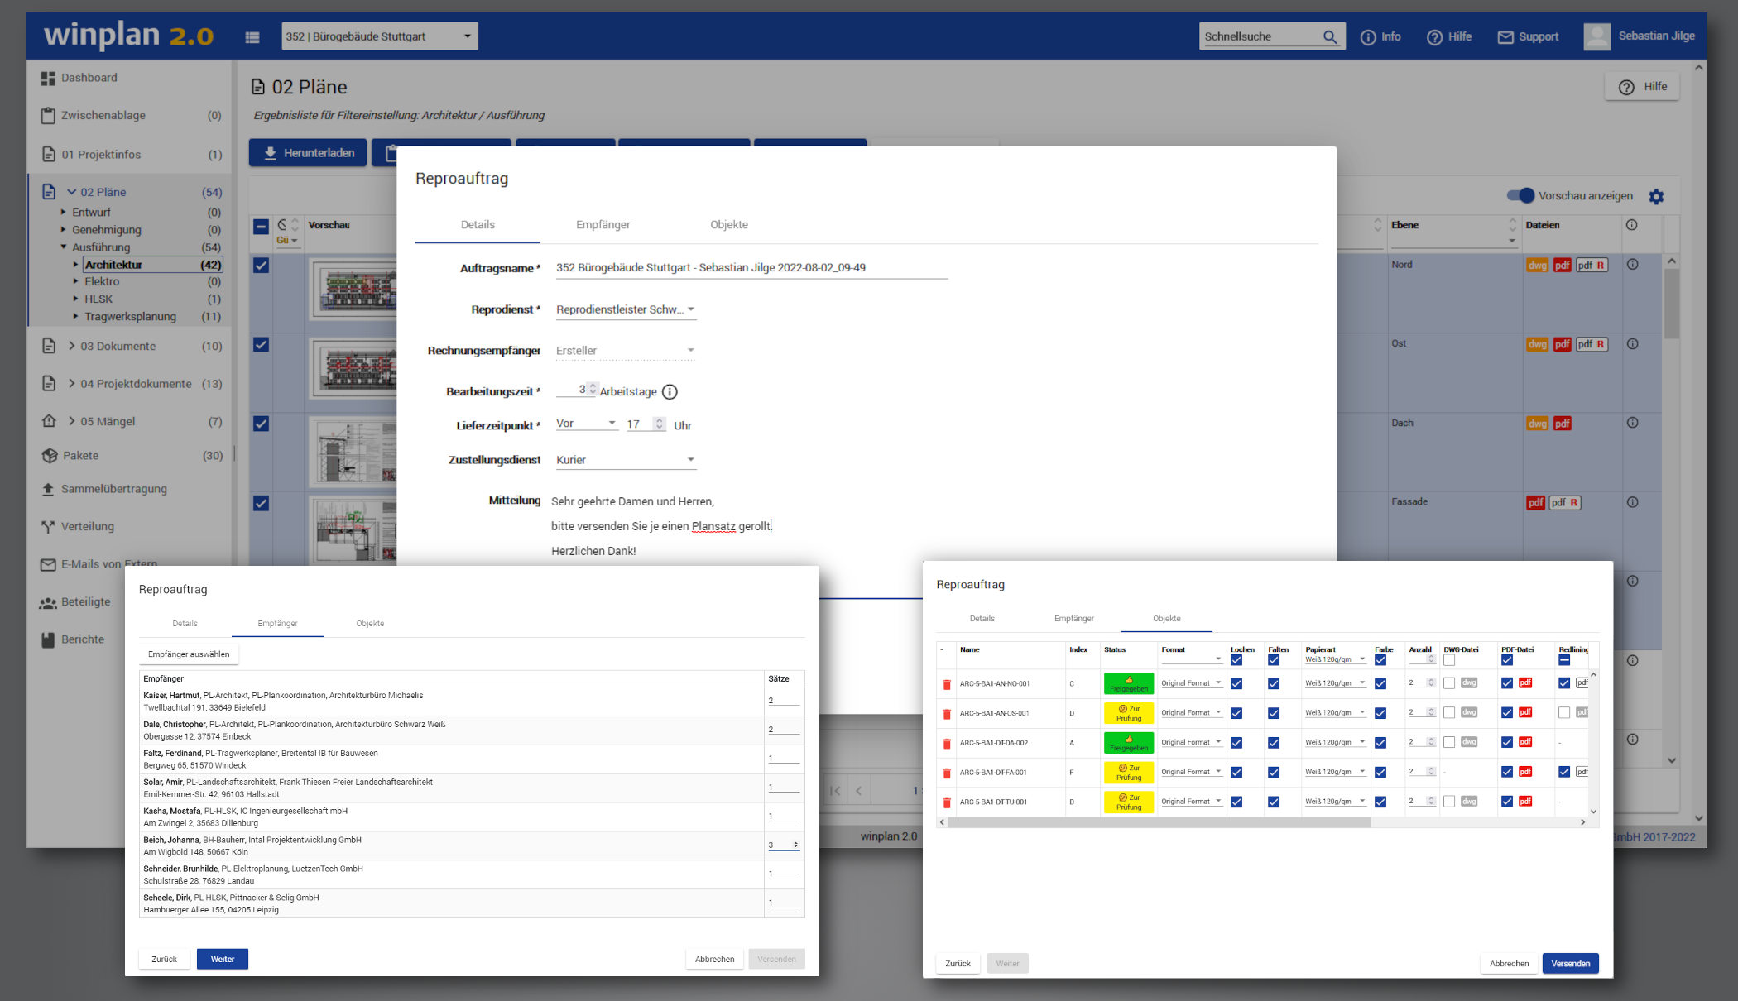Switch to Objekte tab in main Reproauftrag dialog
The height and width of the screenshot is (1001, 1738).
pyautogui.click(x=728, y=224)
